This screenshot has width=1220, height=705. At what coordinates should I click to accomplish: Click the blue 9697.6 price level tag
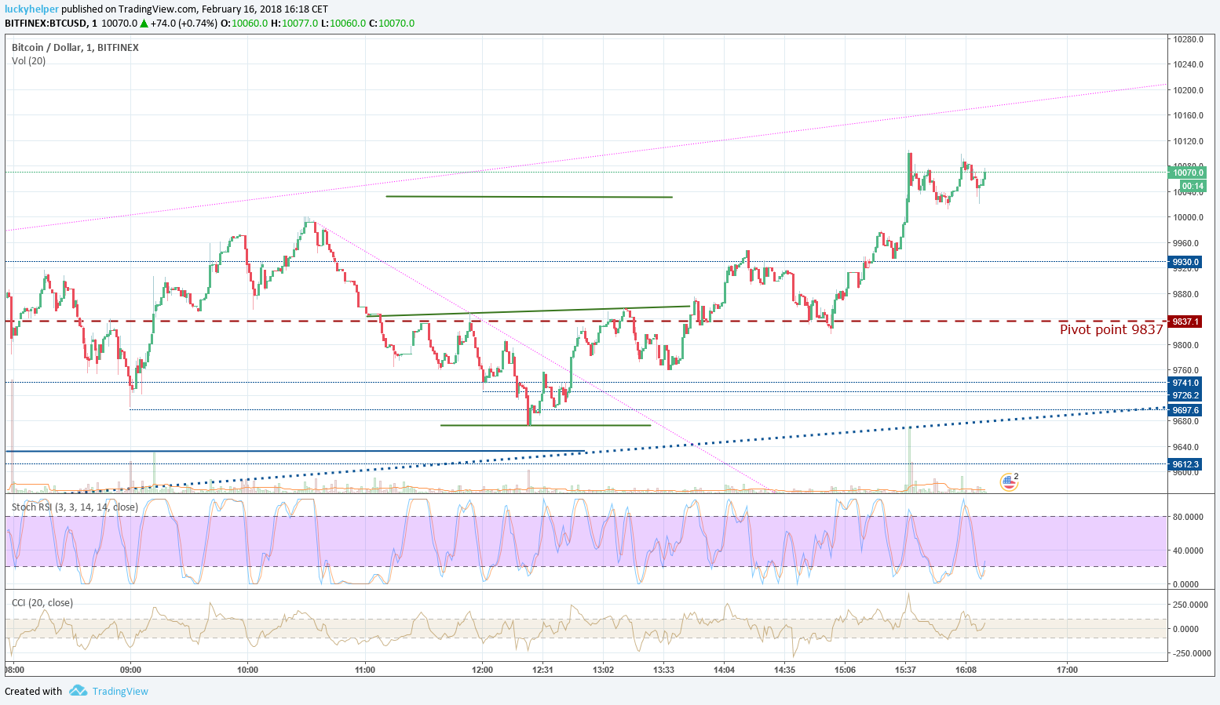1185,410
